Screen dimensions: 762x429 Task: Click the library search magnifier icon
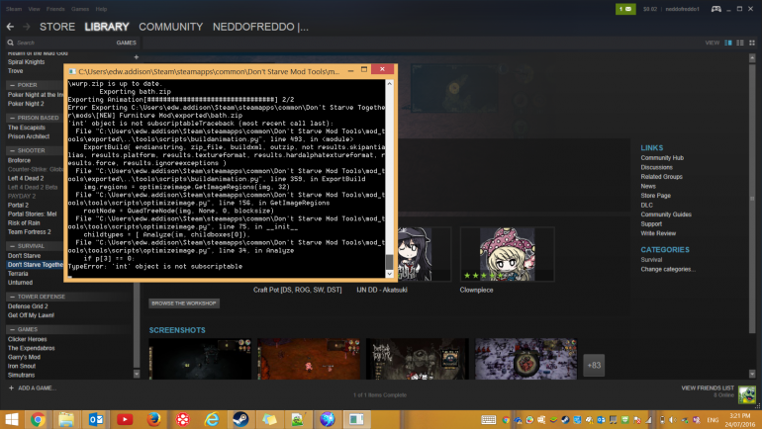[x=10, y=43]
